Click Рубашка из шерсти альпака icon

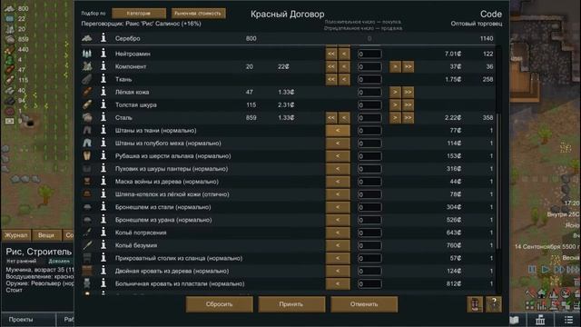pos(87,155)
